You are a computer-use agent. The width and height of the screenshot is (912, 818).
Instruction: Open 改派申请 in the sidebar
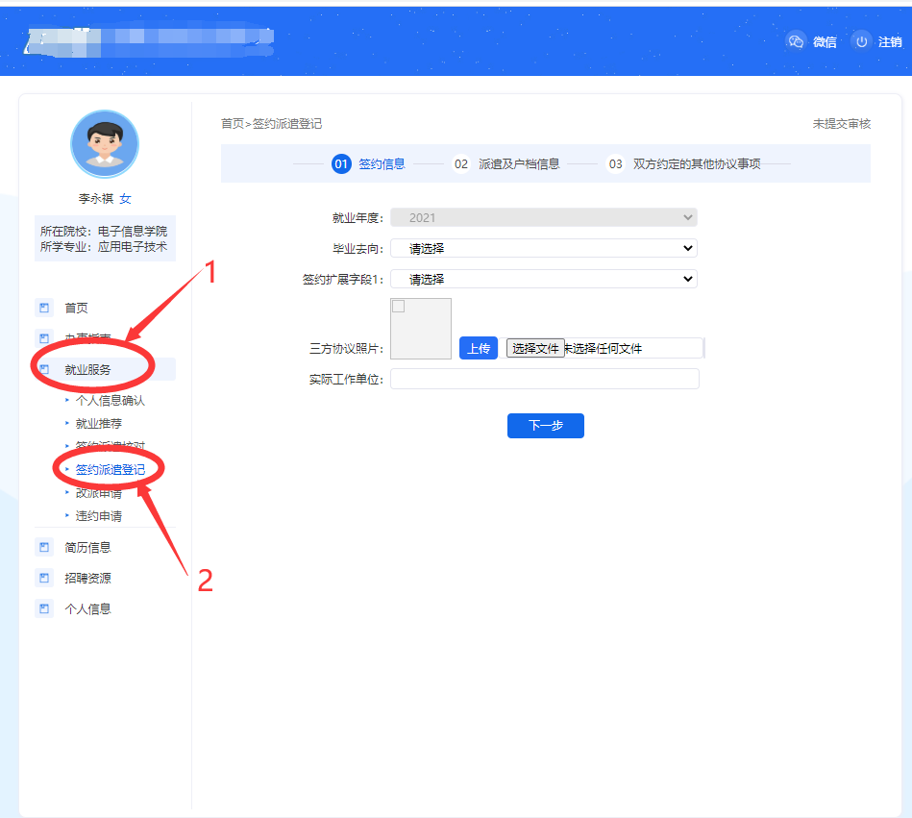(x=99, y=493)
